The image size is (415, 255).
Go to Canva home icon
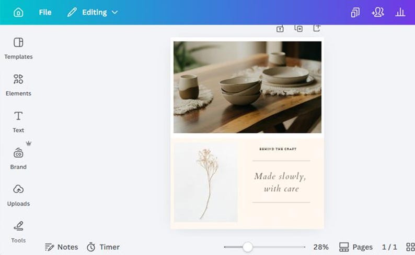click(x=18, y=13)
